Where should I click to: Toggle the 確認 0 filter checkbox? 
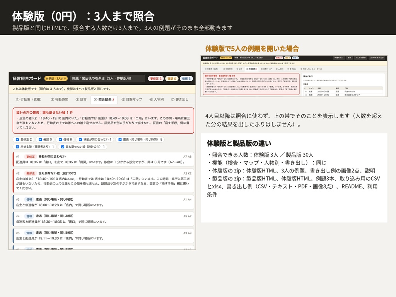(40, 139)
